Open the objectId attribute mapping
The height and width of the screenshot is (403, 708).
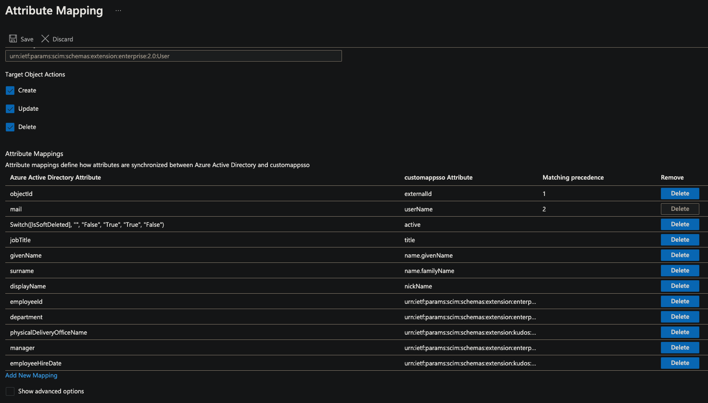point(21,194)
